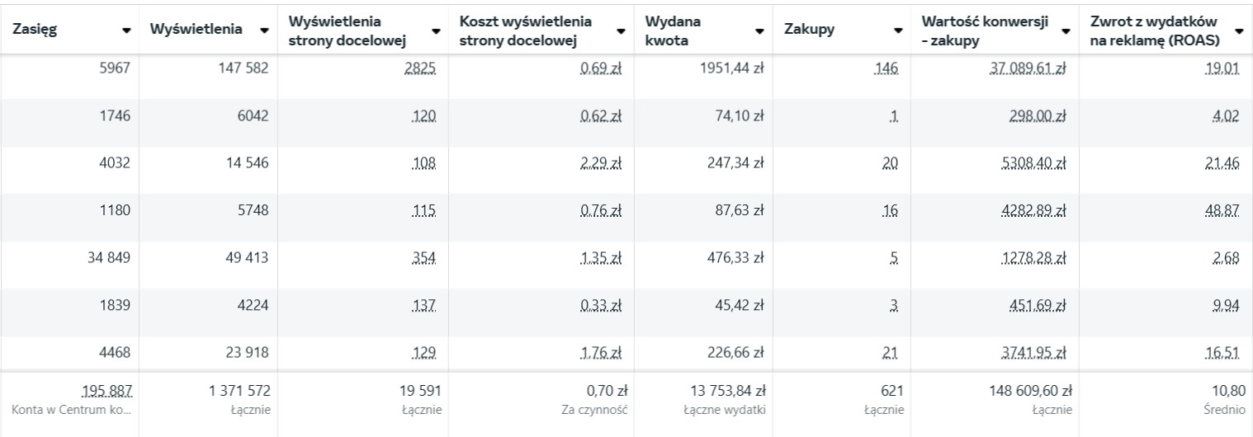Click total reach value 195 887
The width and height of the screenshot is (1253, 437).
pos(106,390)
